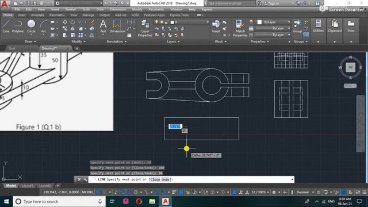Toggle grid display in status bar
This screenshot has height=207, width=368.
[x=98, y=192]
